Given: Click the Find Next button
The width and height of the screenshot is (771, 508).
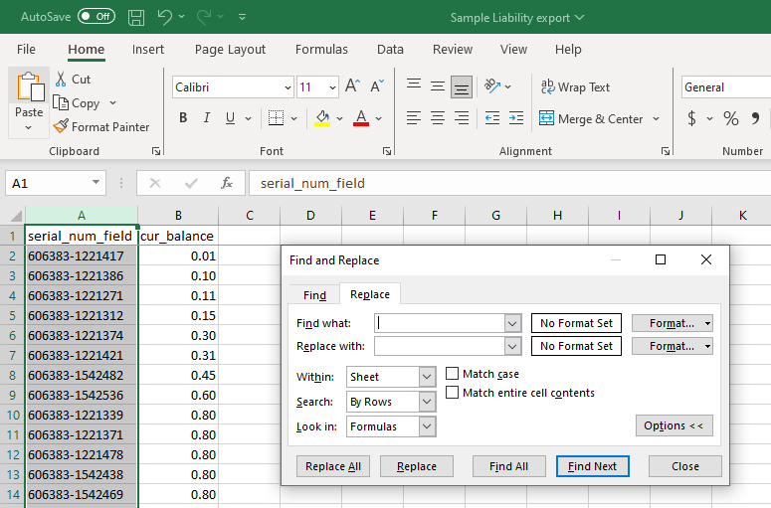Looking at the screenshot, I should click(x=593, y=466).
